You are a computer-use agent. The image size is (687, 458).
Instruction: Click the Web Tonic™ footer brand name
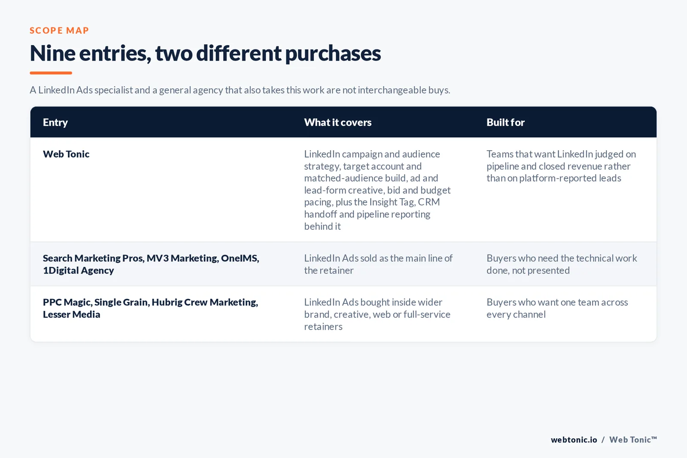tap(633, 440)
